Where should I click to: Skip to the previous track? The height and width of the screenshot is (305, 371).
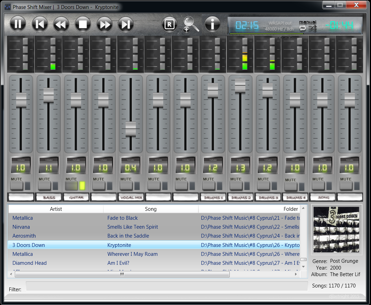[40, 24]
